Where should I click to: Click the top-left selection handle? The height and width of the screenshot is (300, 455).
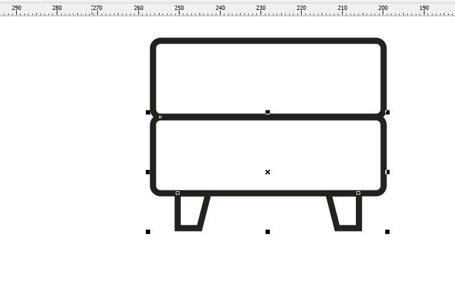(148, 112)
